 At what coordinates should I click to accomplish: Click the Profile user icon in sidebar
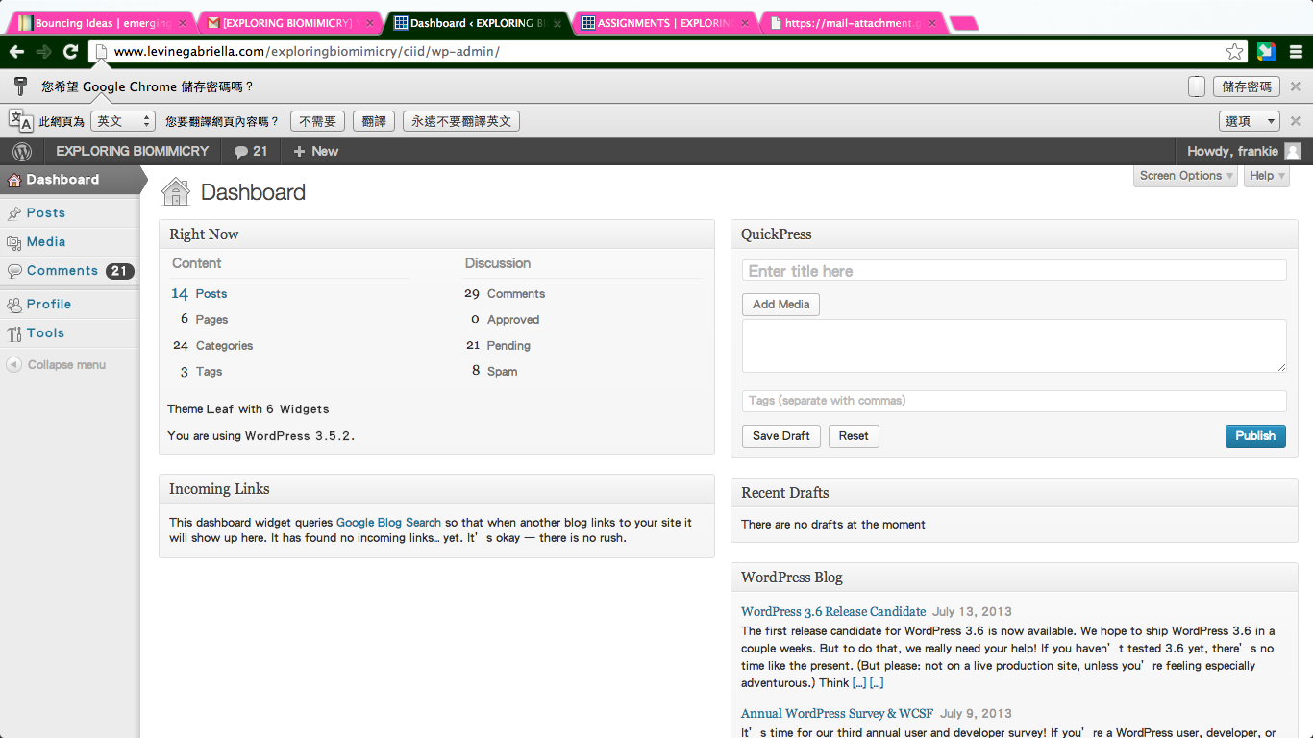(x=13, y=305)
